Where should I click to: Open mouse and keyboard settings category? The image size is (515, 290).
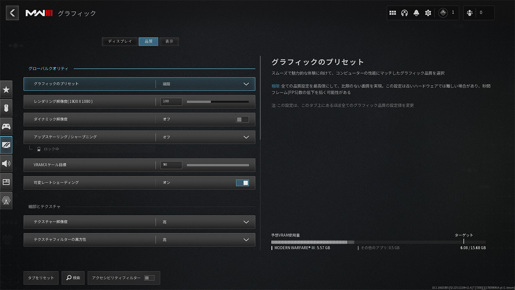[6, 108]
